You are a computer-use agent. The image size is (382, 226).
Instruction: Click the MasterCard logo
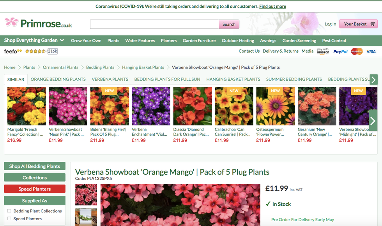tap(357, 51)
